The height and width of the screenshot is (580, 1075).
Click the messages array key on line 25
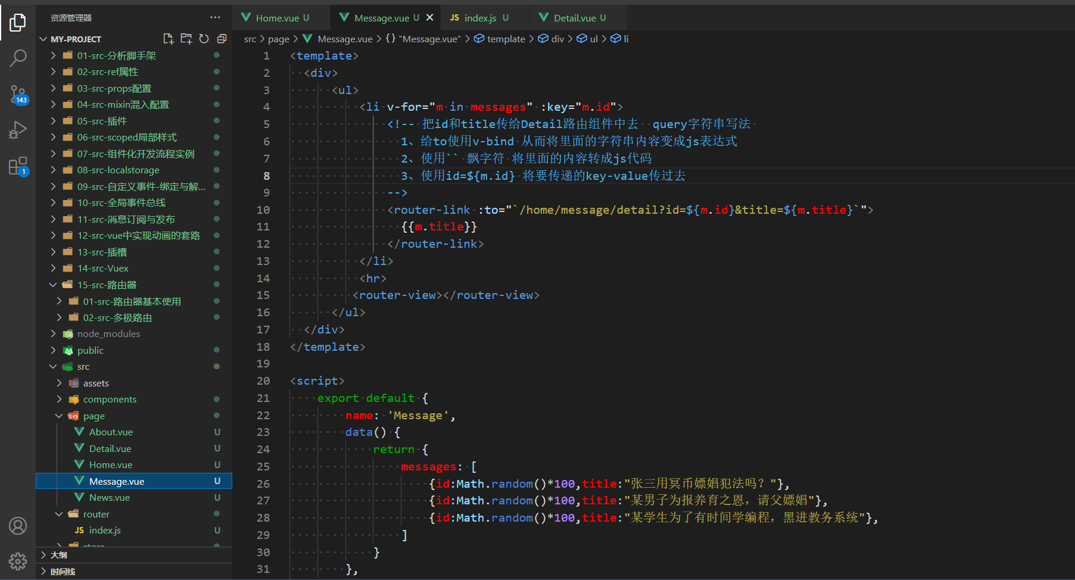[429, 466]
